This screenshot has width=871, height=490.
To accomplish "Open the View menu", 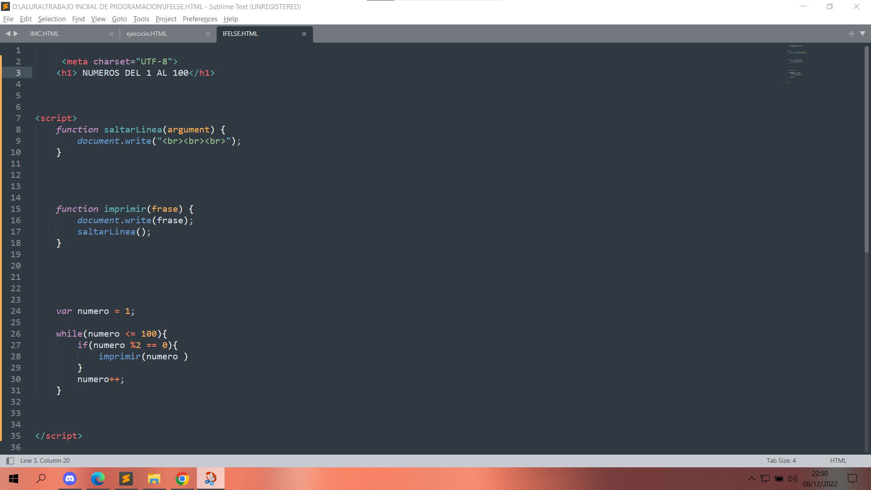I will (98, 19).
